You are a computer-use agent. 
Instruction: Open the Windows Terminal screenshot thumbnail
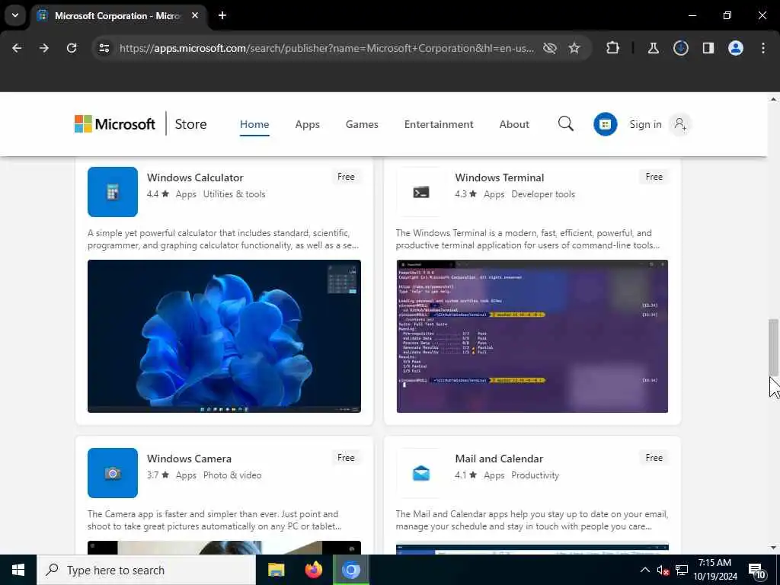[532, 336]
